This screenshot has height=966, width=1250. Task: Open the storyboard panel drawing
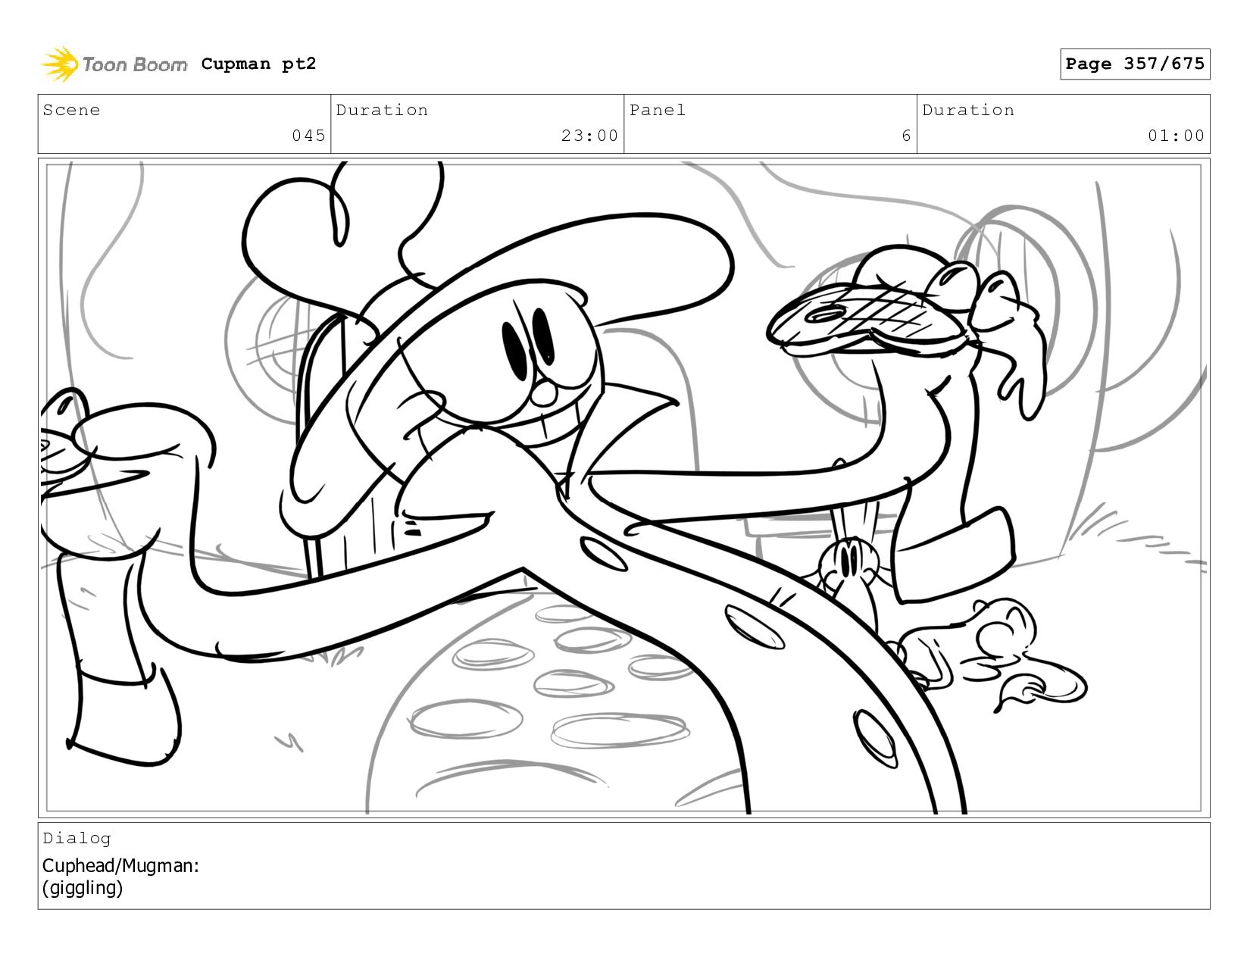pyautogui.click(x=623, y=488)
